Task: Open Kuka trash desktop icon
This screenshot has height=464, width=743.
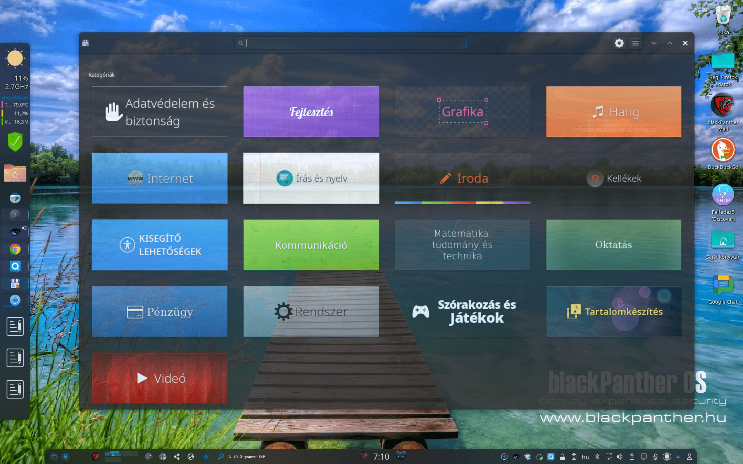Action: pos(723,17)
